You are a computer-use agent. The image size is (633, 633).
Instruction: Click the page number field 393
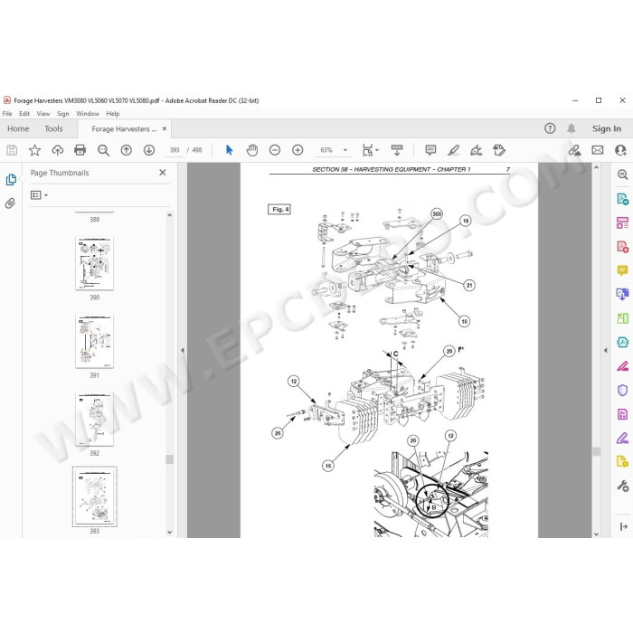pos(175,150)
